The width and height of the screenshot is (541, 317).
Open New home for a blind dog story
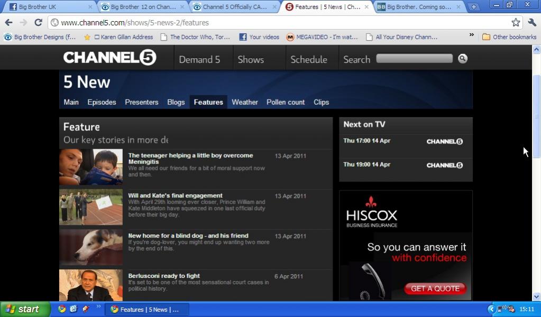[x=188, y=236]
